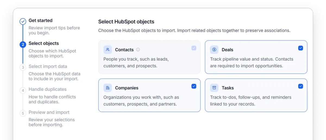
Task: Click the step 2 circle indicator
Action: click(23, 44)
